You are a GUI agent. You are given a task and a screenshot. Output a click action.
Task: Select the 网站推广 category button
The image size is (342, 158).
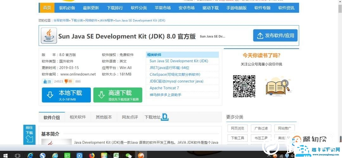285,128
